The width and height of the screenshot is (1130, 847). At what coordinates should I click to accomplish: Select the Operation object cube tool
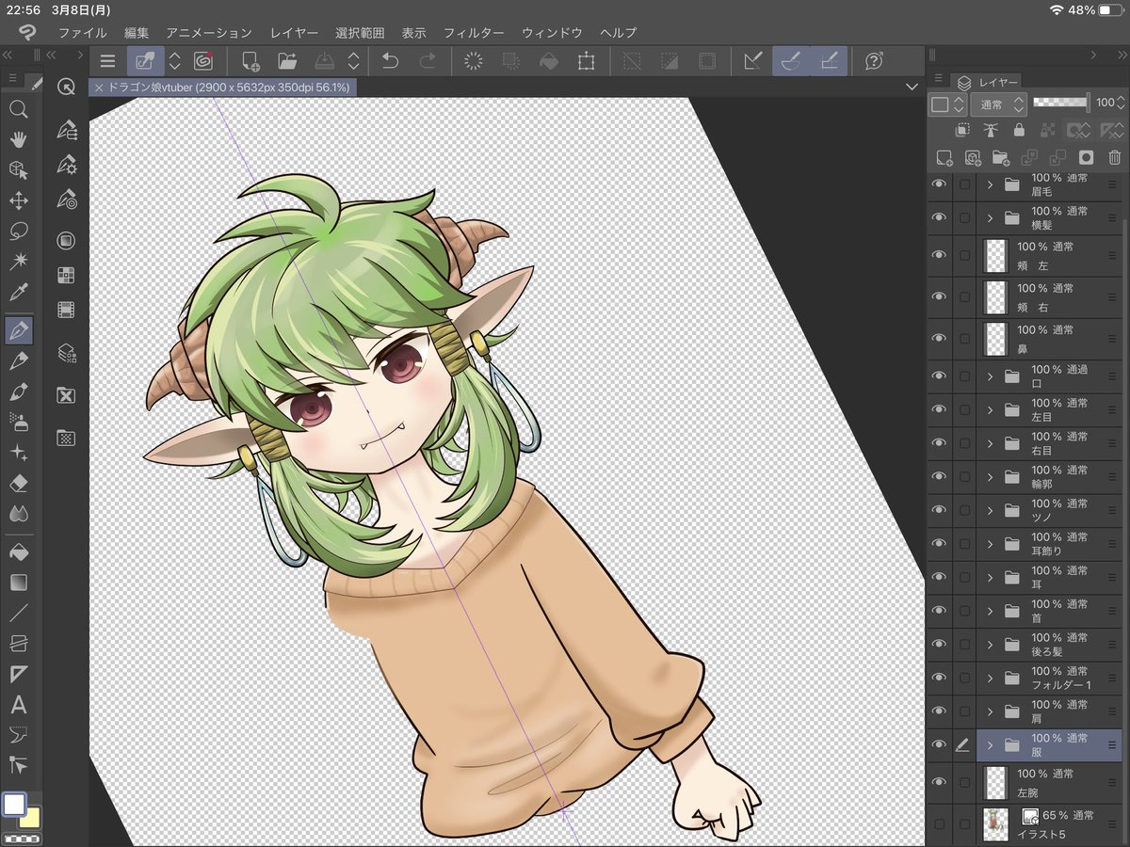[18, 170]
